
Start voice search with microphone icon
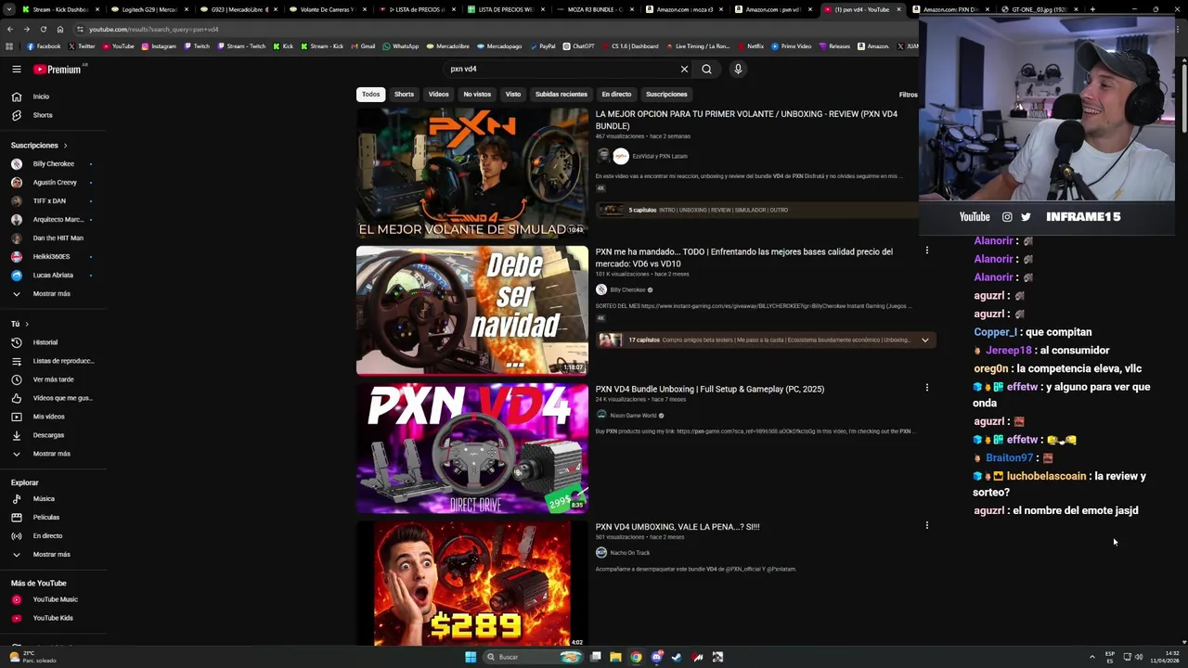pyautogui.click(x=738, y=69)
